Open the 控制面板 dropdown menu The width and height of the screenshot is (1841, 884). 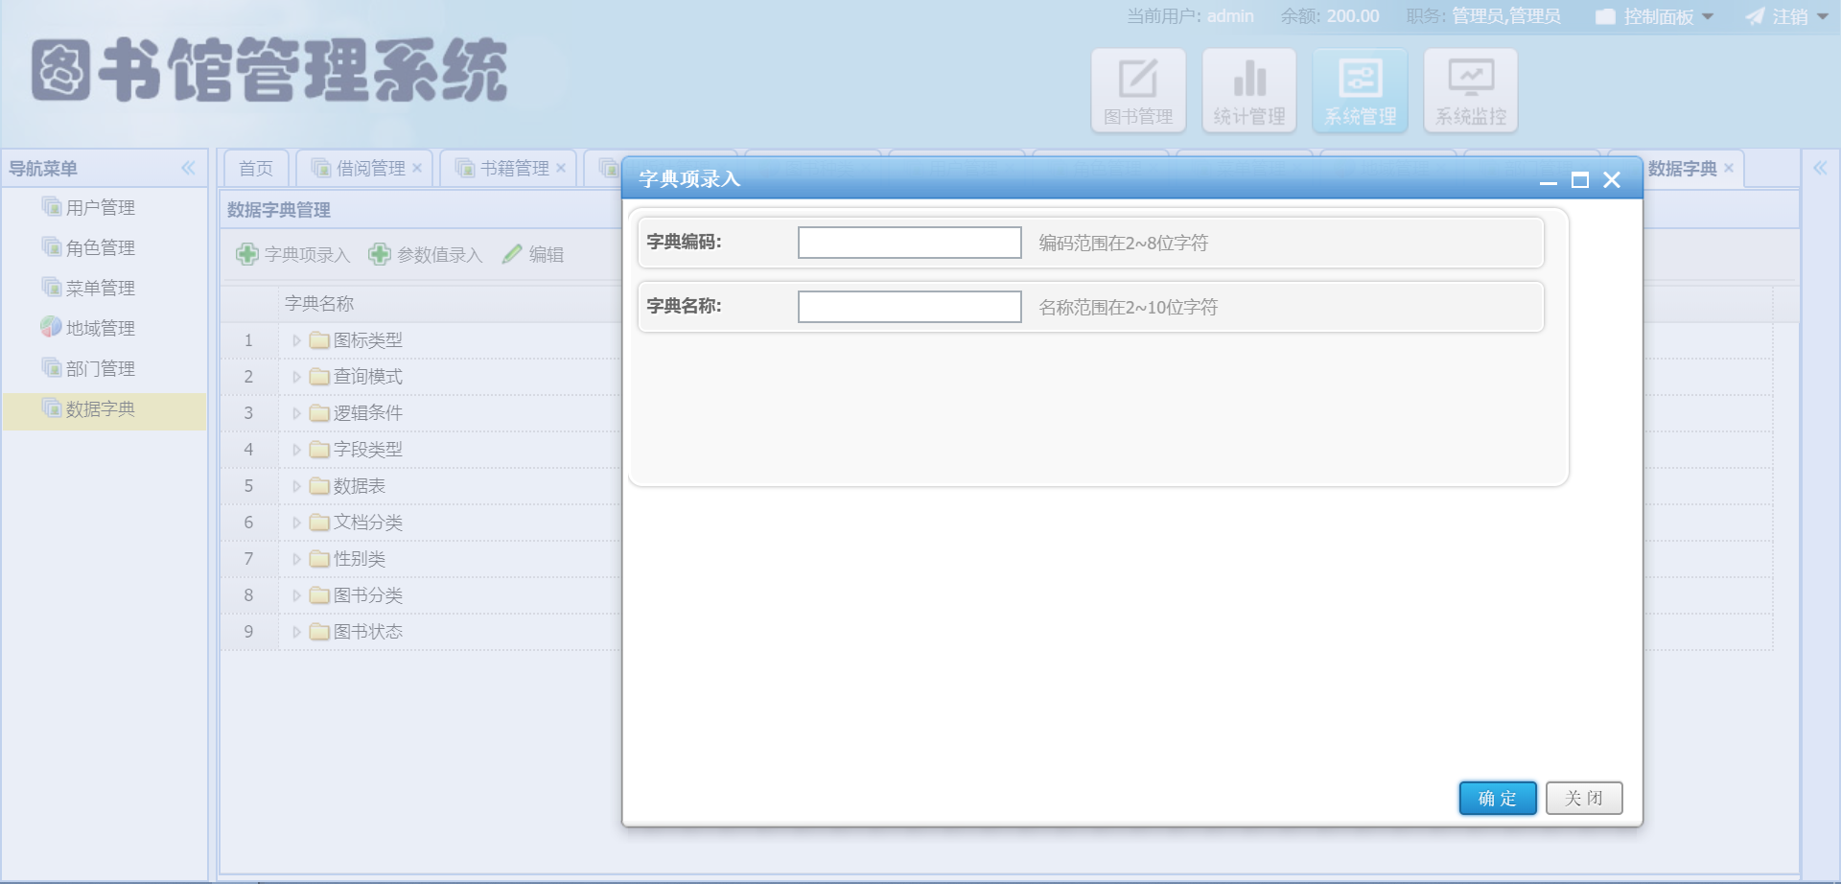coord(1652,16)
